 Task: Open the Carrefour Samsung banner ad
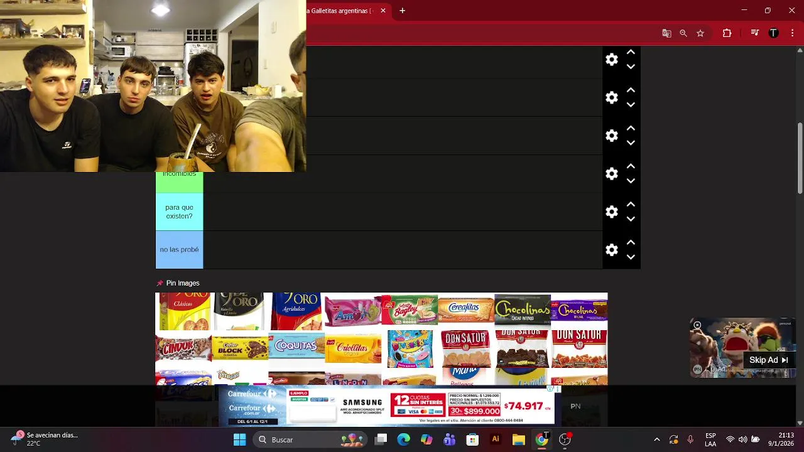386,406
